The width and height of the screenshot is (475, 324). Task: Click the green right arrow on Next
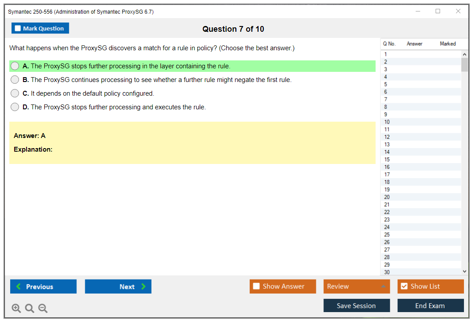[x=144, y=287]
